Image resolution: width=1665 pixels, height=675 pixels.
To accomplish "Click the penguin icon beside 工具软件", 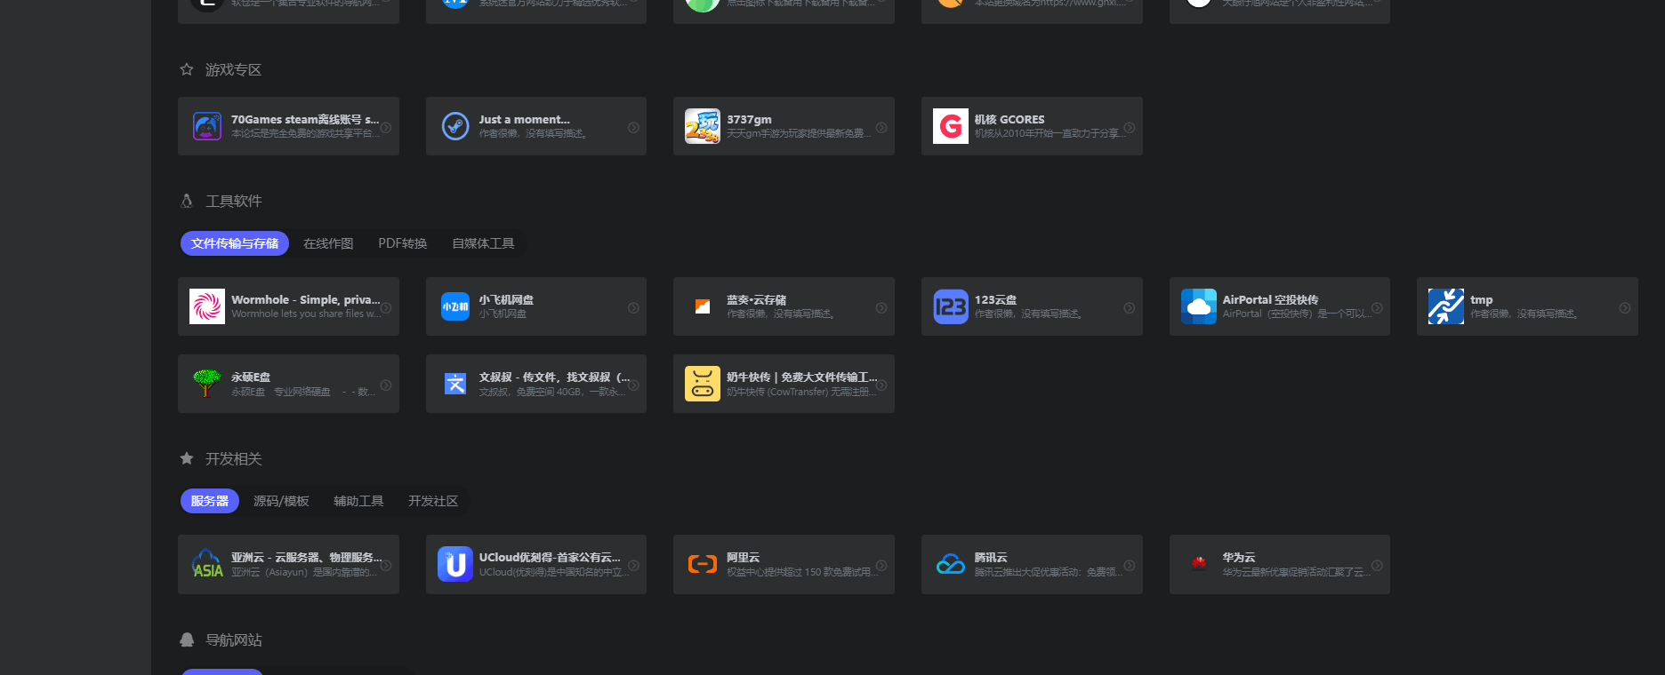I will click(187, 201).
